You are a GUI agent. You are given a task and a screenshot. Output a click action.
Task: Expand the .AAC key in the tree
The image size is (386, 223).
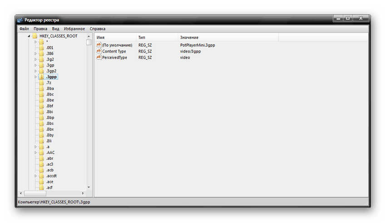(x=35, y=152)
